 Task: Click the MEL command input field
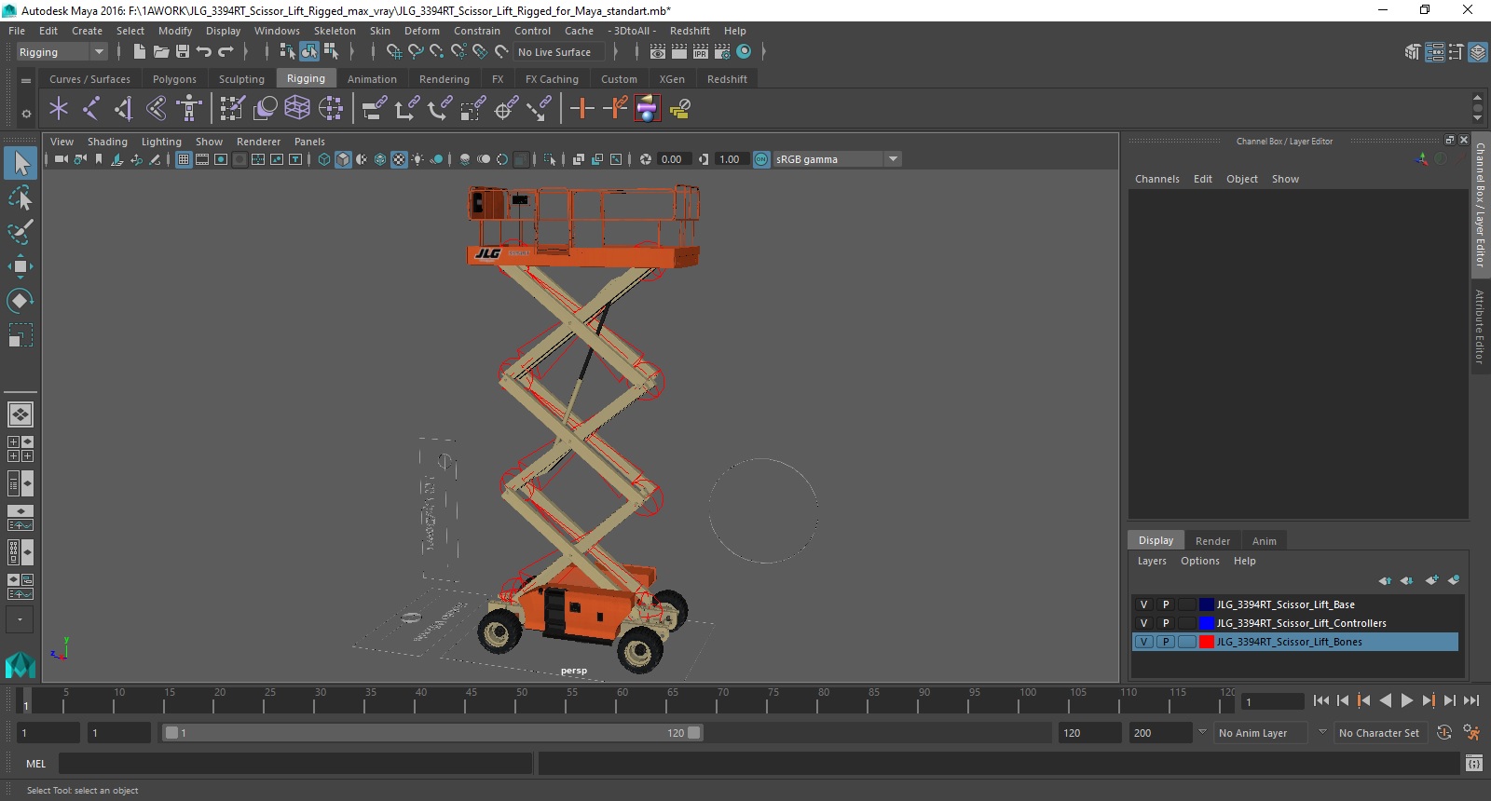click(295, 764)
